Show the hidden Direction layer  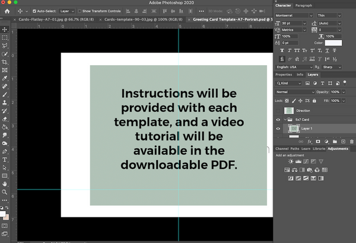point(278,111)
